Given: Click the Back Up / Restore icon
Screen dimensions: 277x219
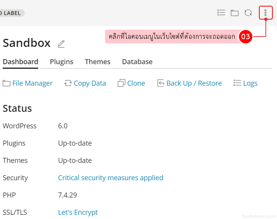Looking at the screenshot, I should (161, 83).
